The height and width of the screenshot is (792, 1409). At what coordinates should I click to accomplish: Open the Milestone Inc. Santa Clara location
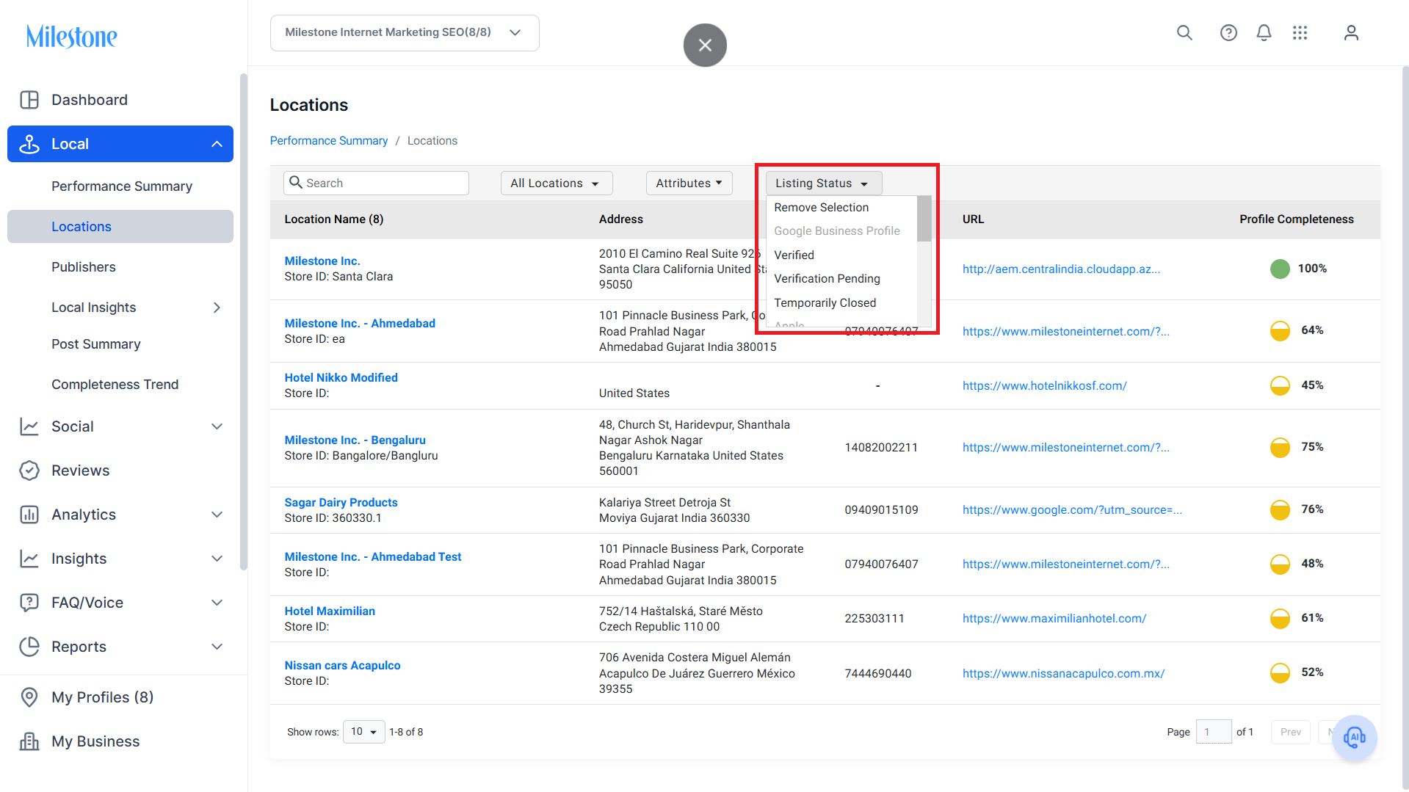click(x=322, y=261)
